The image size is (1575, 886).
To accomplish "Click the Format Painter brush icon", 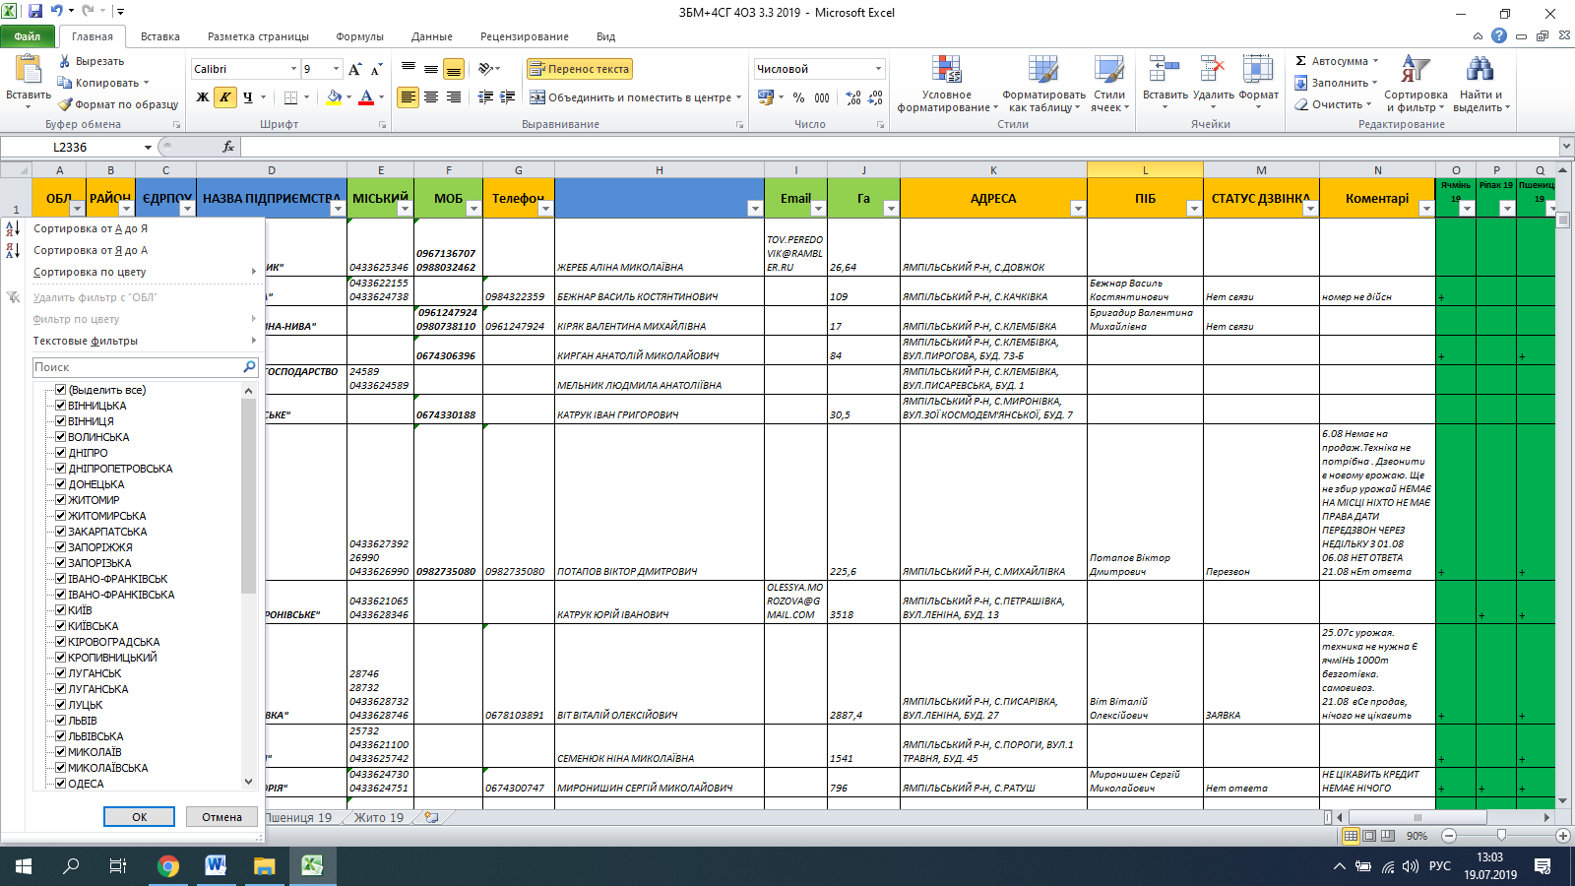I will tap(65, 104).
